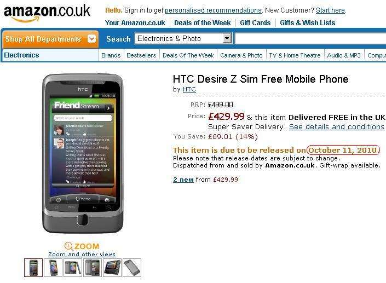Select the landscape slide-out keyboard thumbnail
The width and height of the screenshot is (386, 283).
[x=112, y=268]
